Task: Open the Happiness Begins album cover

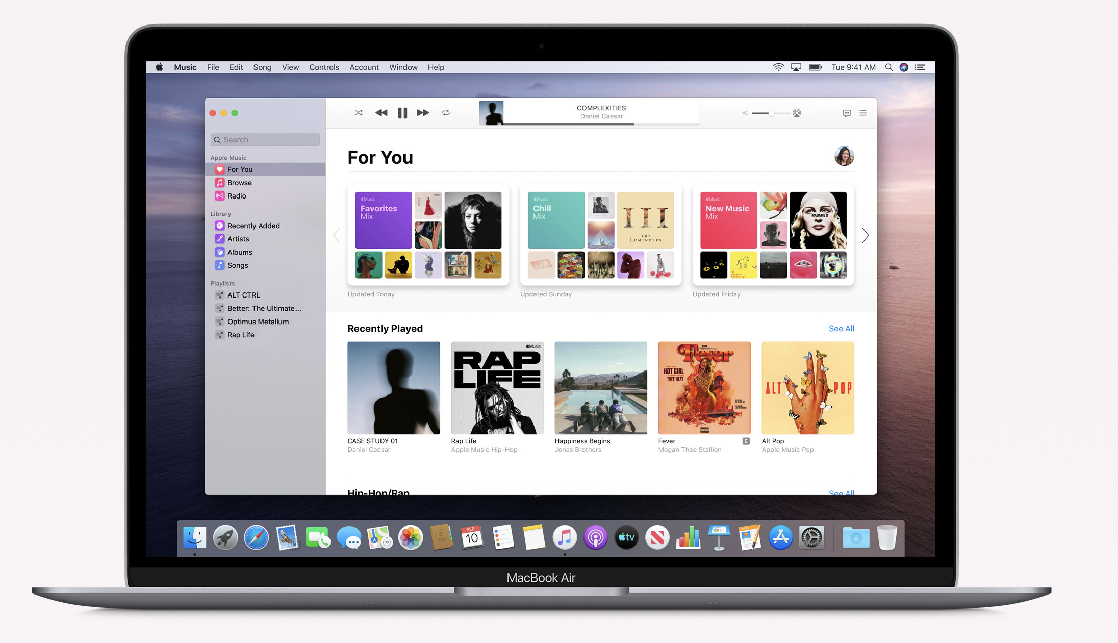Action: click(x=601, y=388)
